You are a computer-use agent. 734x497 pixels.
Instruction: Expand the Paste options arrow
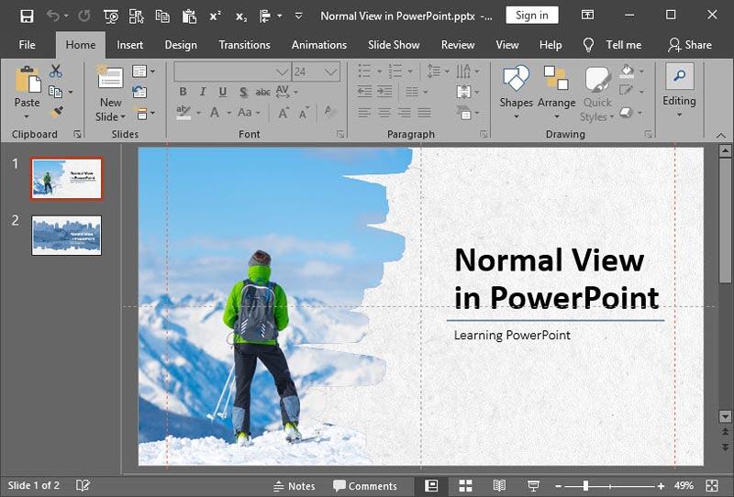point(27,116)
